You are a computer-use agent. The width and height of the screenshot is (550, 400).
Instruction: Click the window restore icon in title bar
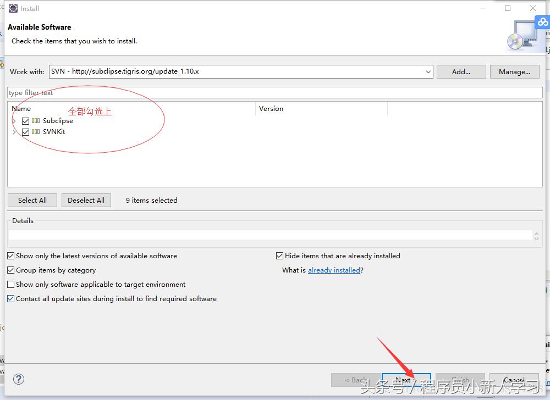pyautogui.click(x=508, y=8)
